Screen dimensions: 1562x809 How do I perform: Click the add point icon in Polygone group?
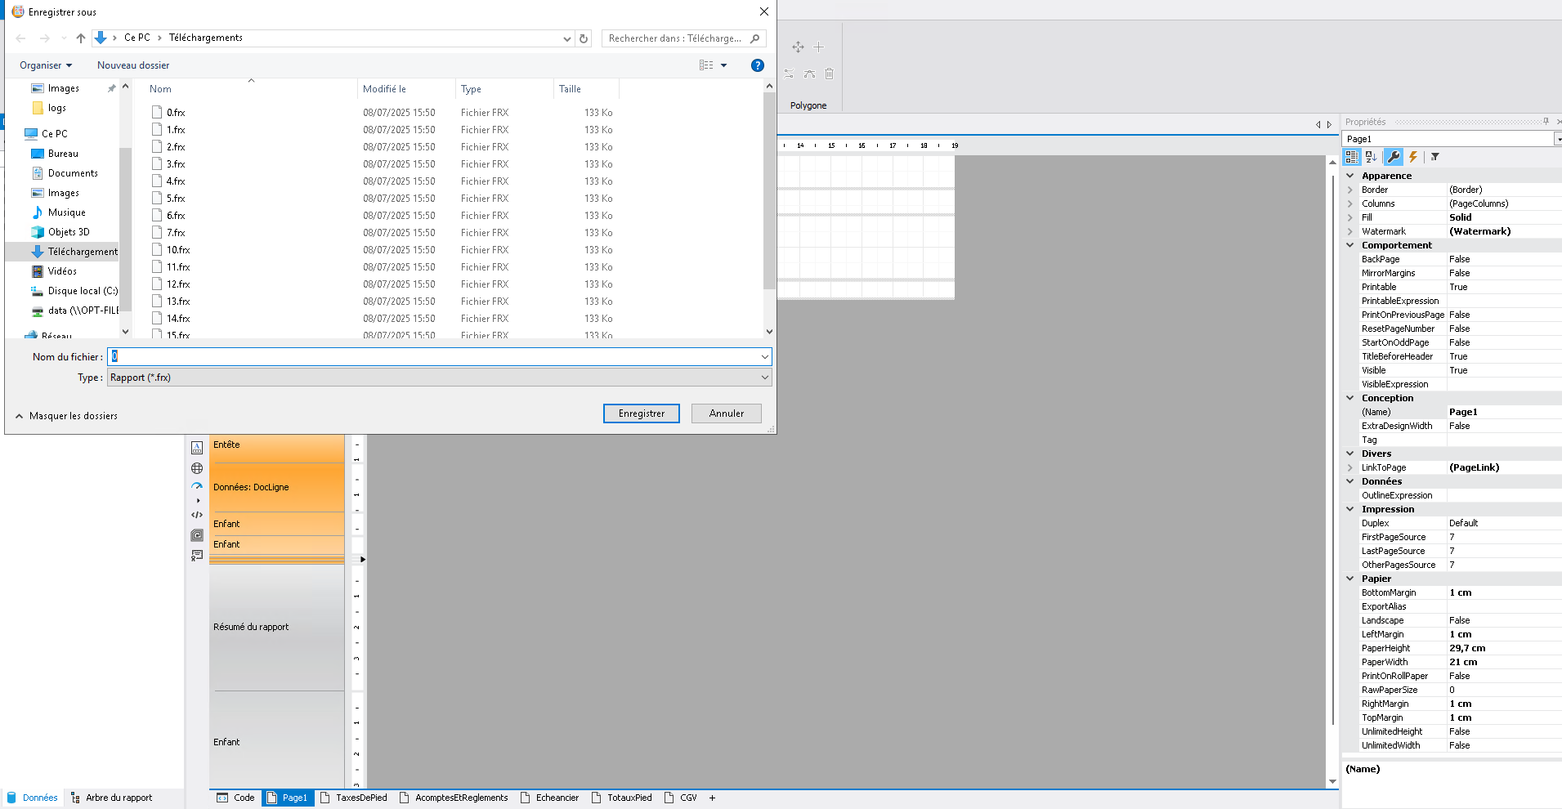pyautogui.click(x=818, y=47)
